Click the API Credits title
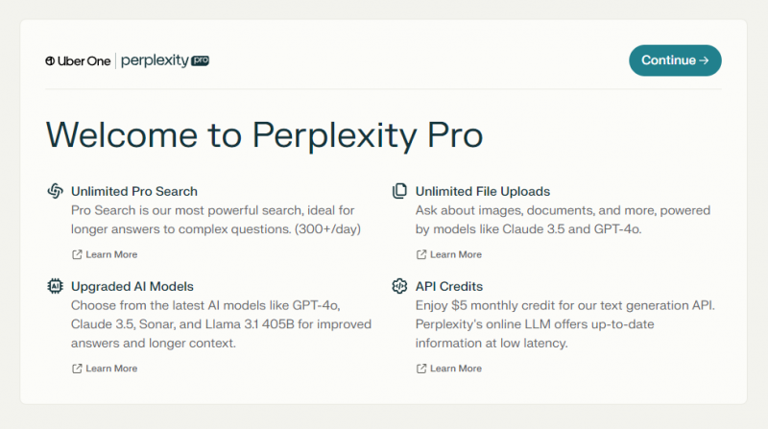Image resolution: width=768 pixels, height=429 pixels. click(449, 286)
